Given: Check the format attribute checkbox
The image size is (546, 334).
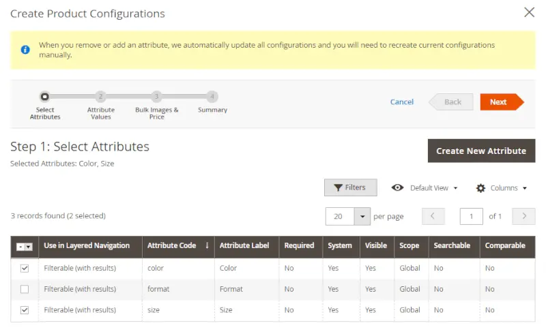Looking at the screenshot, I should point(25,289).
